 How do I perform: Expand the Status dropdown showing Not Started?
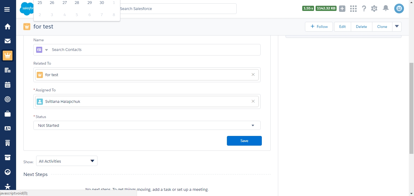pyautogui.click(x=147, y=125)
